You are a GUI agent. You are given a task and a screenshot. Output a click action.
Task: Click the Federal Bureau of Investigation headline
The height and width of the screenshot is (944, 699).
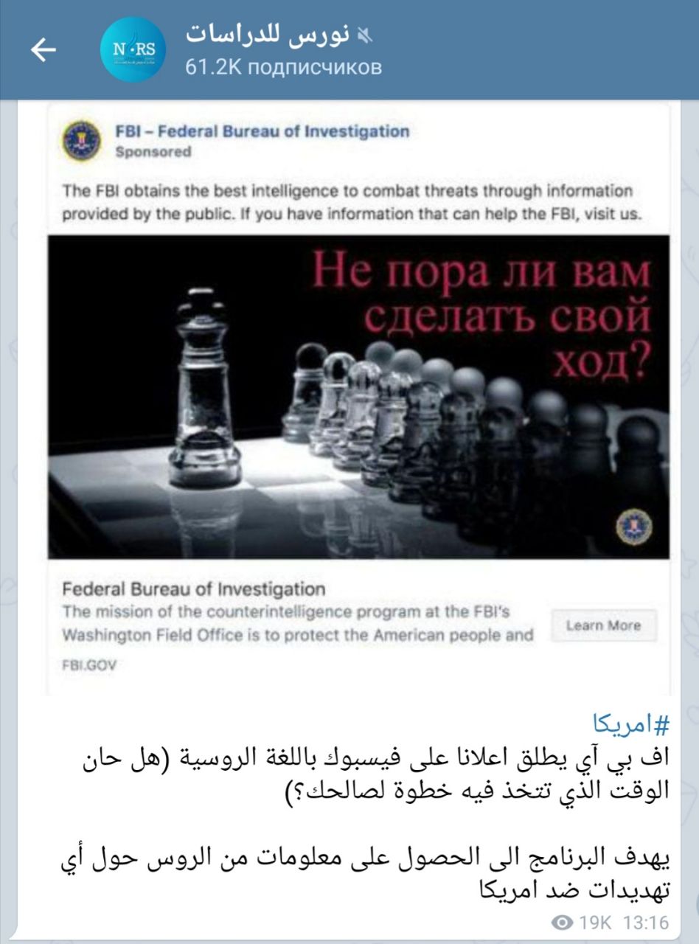point(193,590)
